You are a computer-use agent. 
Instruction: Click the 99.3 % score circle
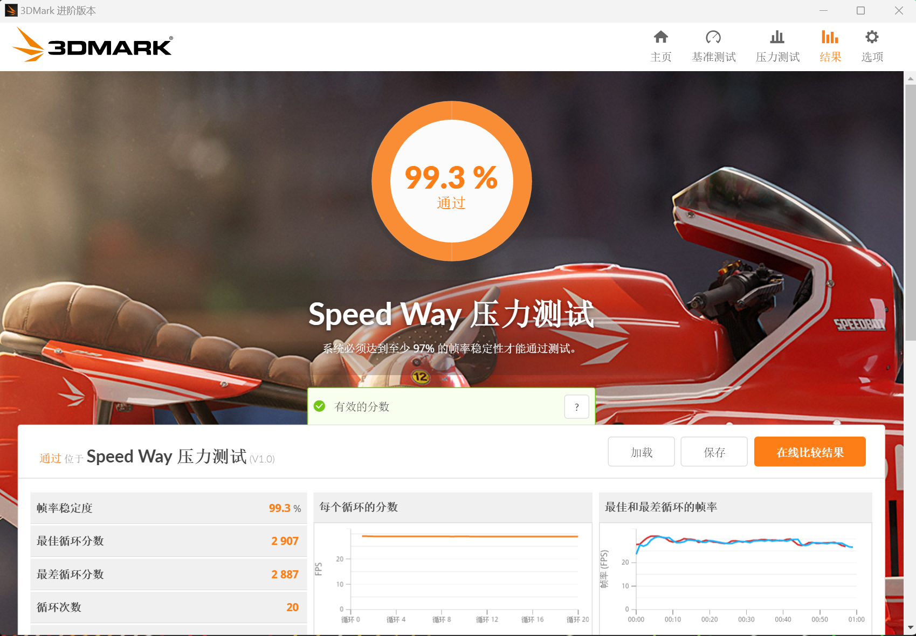coord(451,181)
